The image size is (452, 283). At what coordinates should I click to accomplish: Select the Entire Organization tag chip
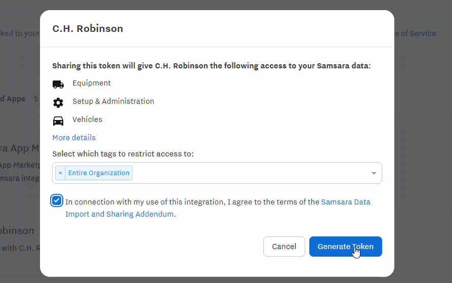tap(99, 173)
